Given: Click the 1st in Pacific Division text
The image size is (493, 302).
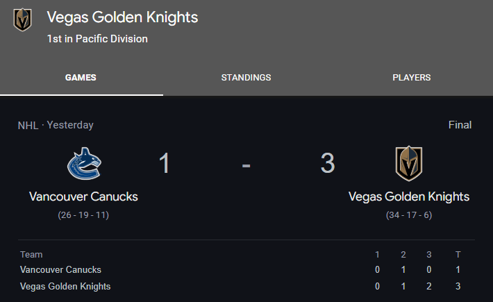Looking at the screenshot, I should point(97,39).
